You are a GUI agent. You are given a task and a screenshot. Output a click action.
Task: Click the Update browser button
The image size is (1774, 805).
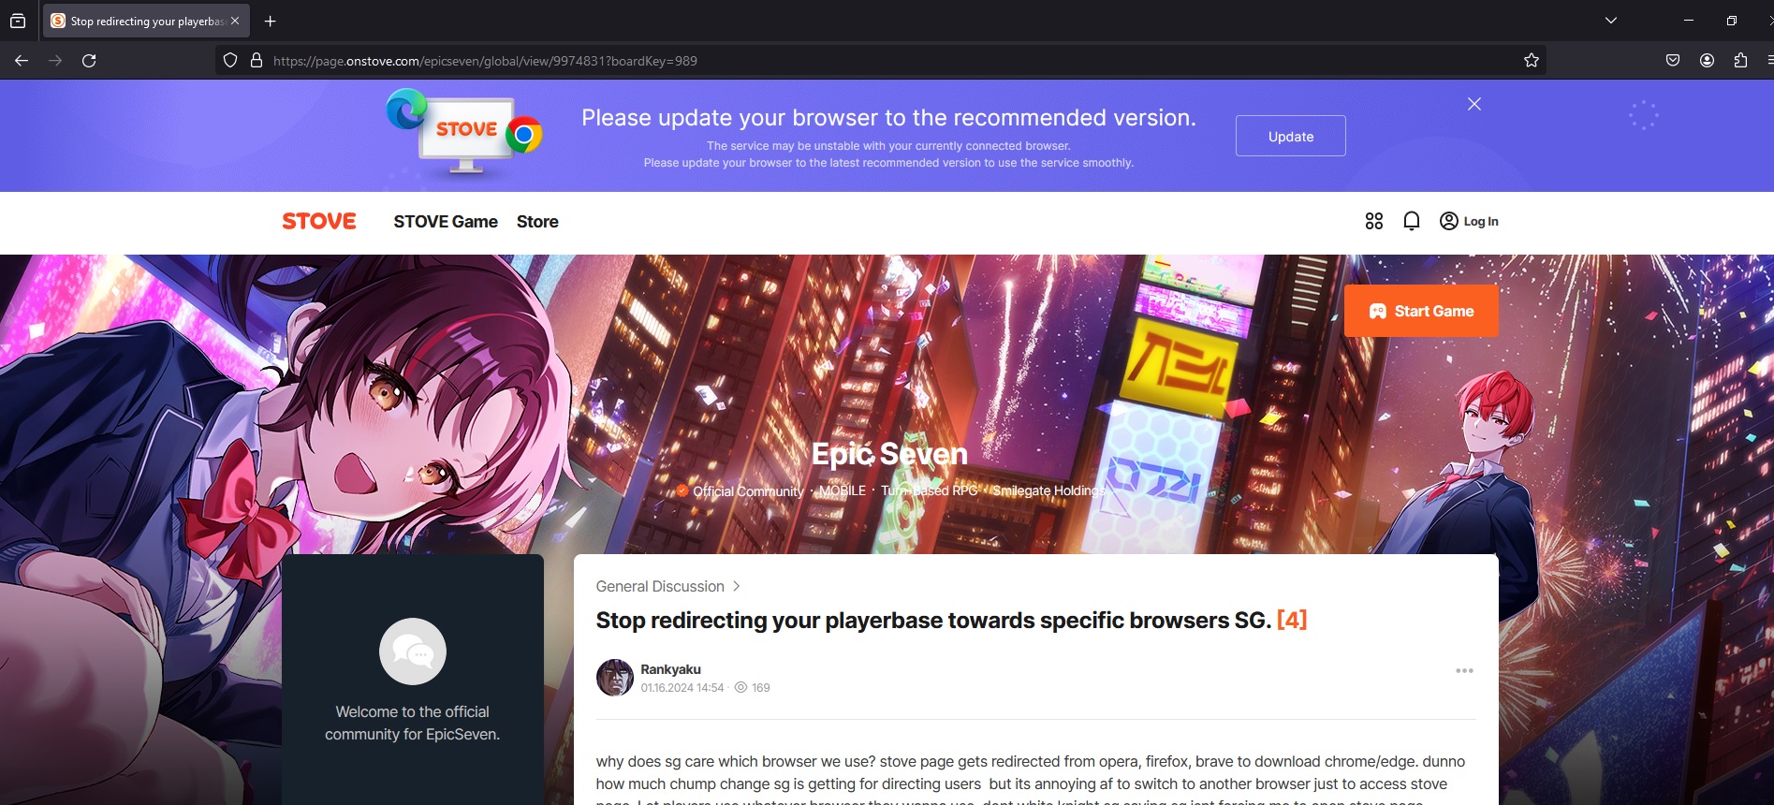(x=1290, y=137)
